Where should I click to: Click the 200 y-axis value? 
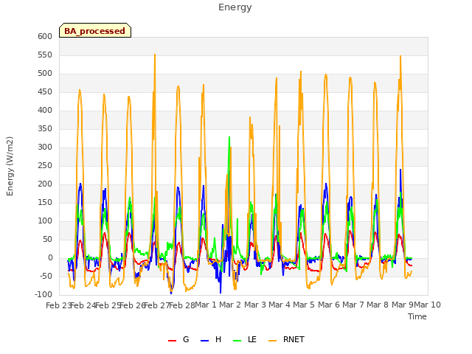45,184
